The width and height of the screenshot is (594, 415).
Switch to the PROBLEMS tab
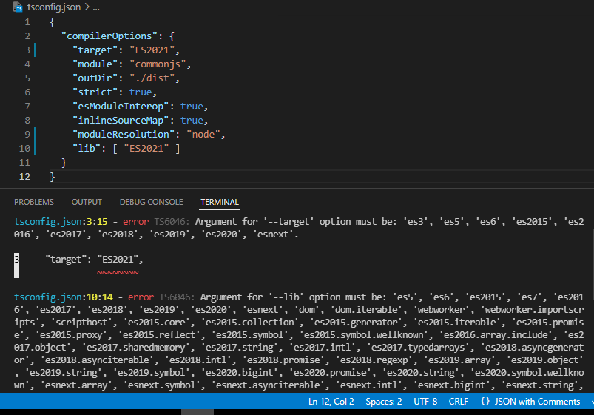tap(34, 202)
